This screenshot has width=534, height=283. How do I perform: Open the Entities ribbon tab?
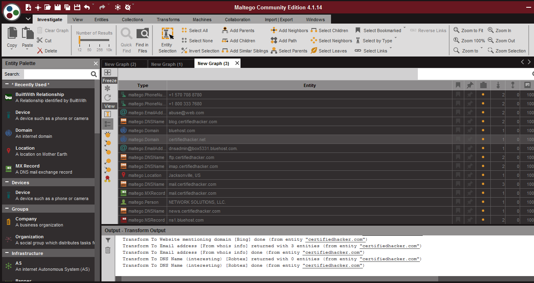pos(102,20)
